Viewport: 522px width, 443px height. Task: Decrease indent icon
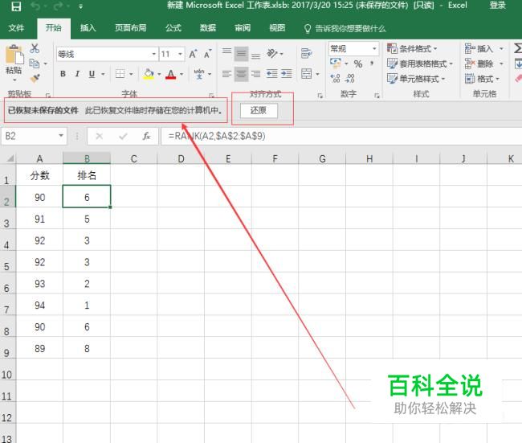[x=271, y=74]
